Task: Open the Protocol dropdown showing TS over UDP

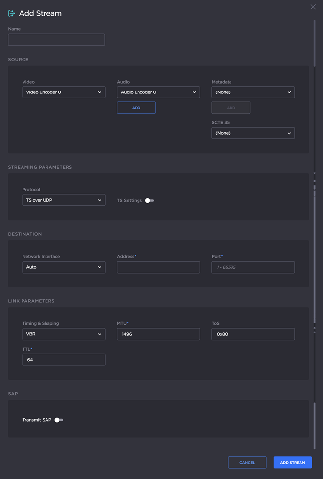Action: click(x=64, y=200)
